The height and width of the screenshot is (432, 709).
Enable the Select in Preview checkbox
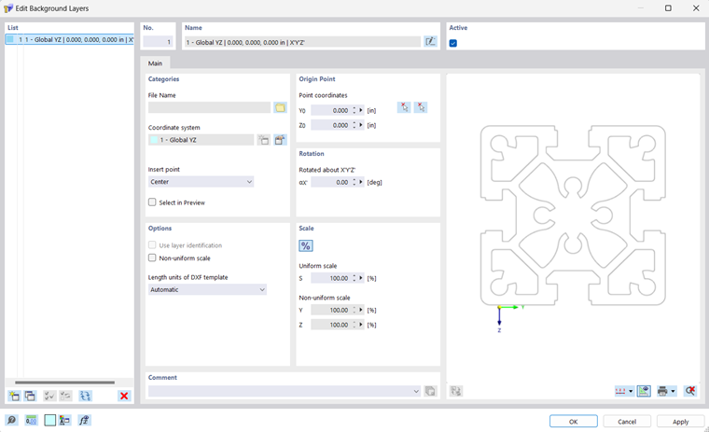[153, 202]
